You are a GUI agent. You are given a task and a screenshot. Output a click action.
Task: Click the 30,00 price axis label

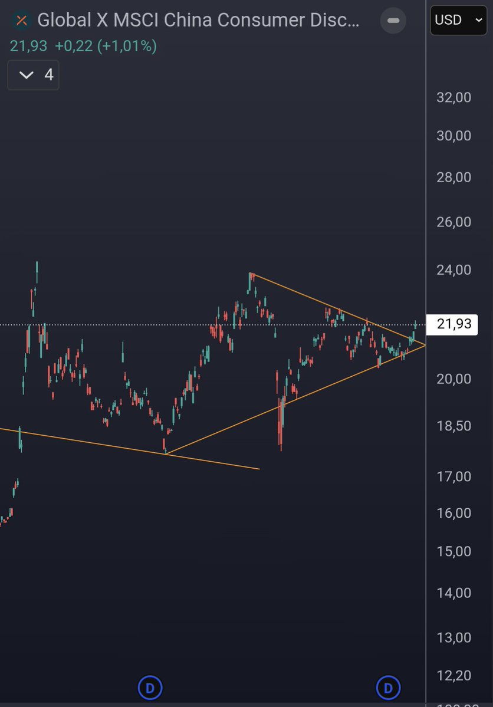[x=453, y=136]
